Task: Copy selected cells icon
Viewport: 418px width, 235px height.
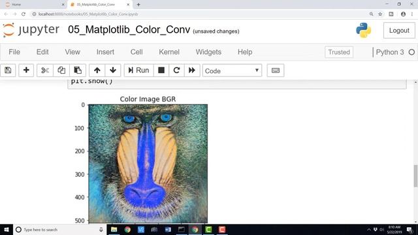Action: 61,70
